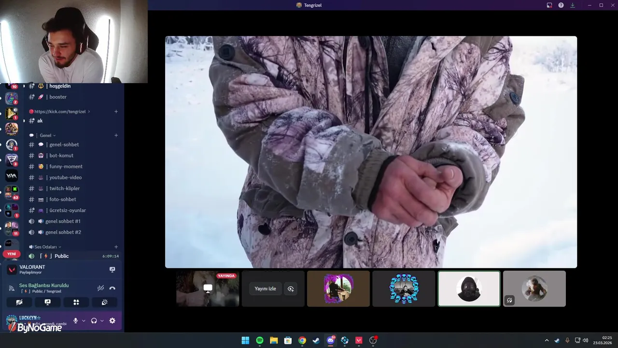618x348 pixels.
Task: Open server icon with 11 badge
Action: (12, 228)
